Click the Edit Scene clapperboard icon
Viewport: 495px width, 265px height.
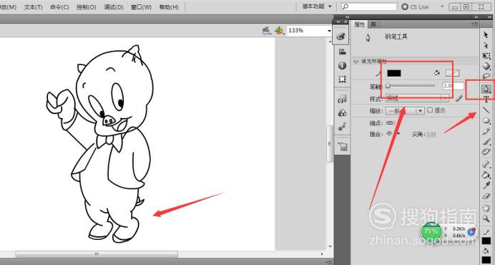coord(267,31)
